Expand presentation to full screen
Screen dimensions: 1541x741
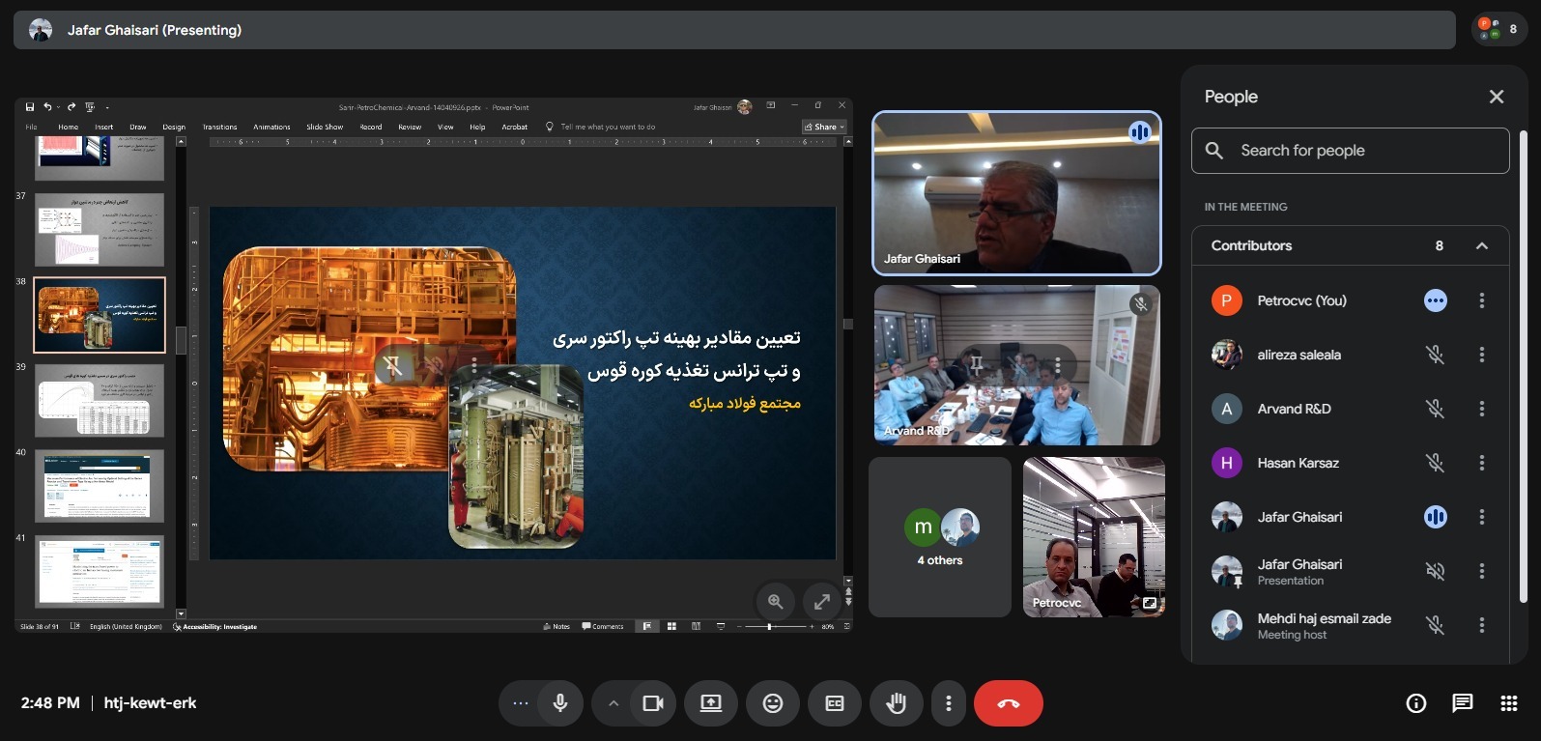(x=822, y=602)
